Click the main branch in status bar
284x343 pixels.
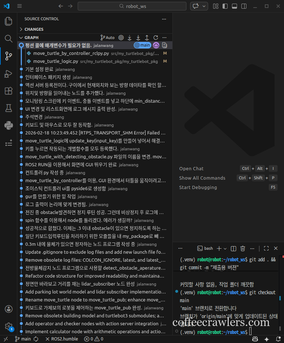pyautogui.click(x=23, y=339)
